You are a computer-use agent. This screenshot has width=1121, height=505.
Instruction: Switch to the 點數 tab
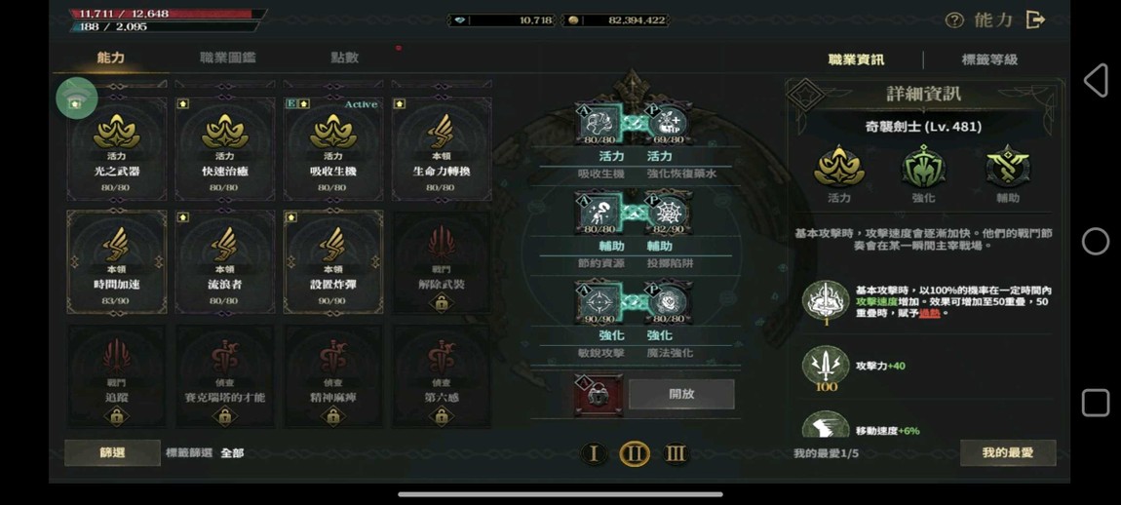tap(345, 58)
